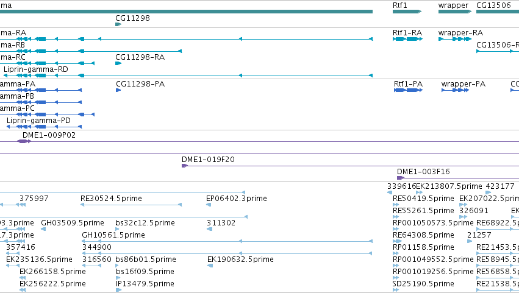This screenshot has height=293, width=519.
Task: Select the Rtf1 gene label
Action: (x=399, y=5)
